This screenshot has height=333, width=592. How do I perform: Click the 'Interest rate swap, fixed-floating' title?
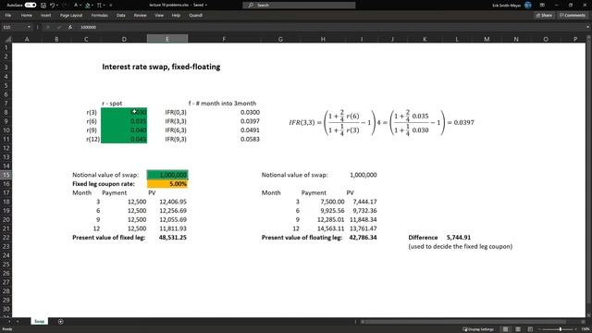point(161,67)
